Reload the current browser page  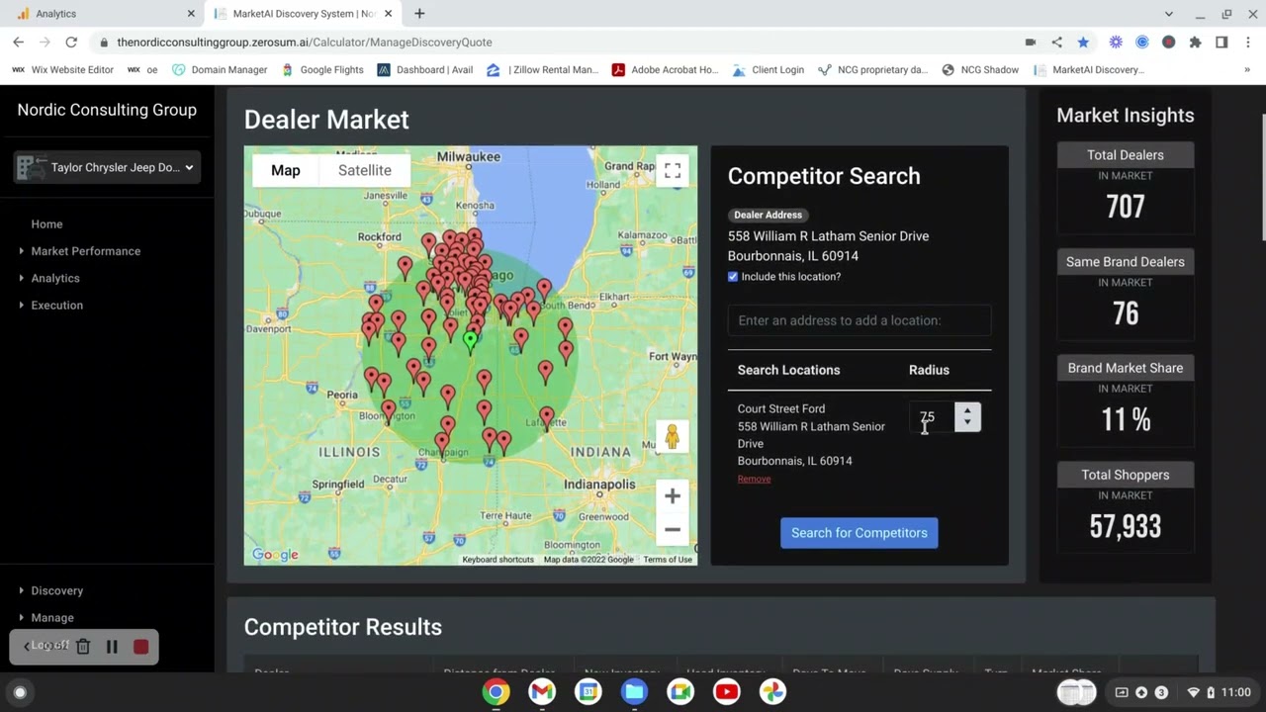(x=71, y=42)
